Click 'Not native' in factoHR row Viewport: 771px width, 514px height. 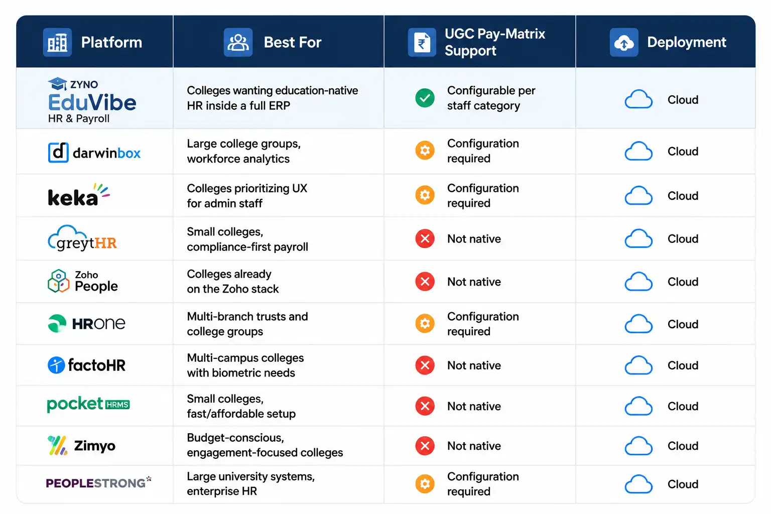click(474, 365)
